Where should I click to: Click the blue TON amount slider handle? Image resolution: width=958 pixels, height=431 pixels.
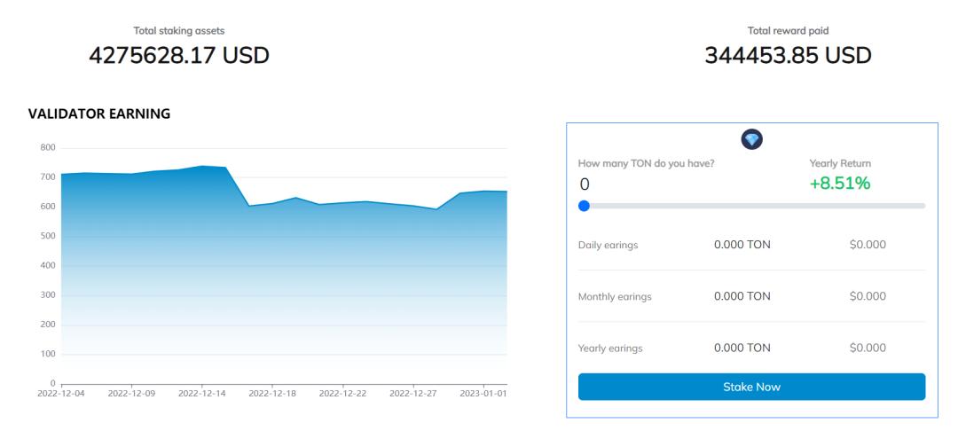pos(584,206)
